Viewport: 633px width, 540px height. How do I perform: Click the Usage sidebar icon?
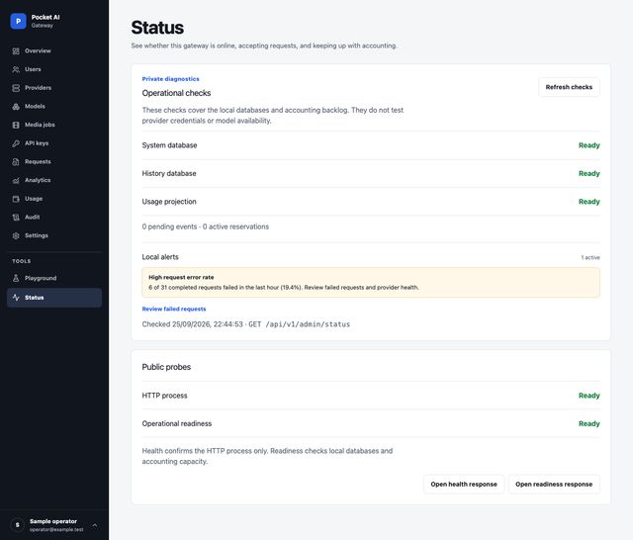point(16,199)
